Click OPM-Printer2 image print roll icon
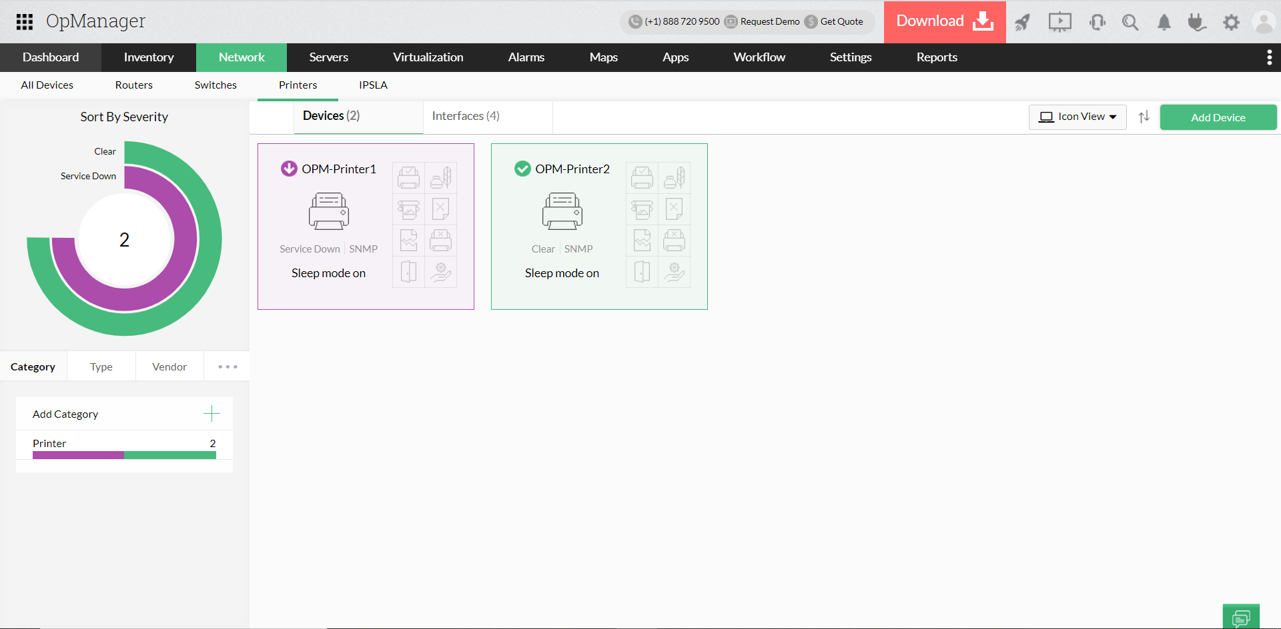This screenshot has width=1281, height=629. 642,209
